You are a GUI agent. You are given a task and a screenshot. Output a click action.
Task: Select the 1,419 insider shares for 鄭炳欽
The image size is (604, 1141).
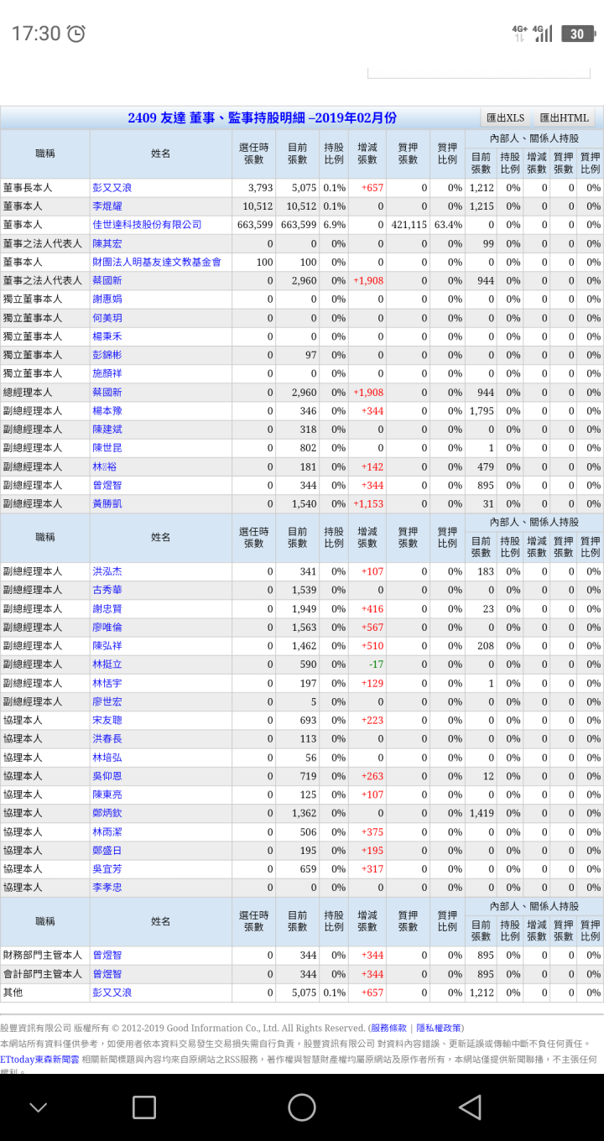(x=482, y=813)
